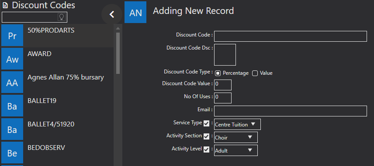Click the Discount Code Dsc text box
Viewport: 374px width, 166px height.
pyautogui.click(x=225, y=55)
